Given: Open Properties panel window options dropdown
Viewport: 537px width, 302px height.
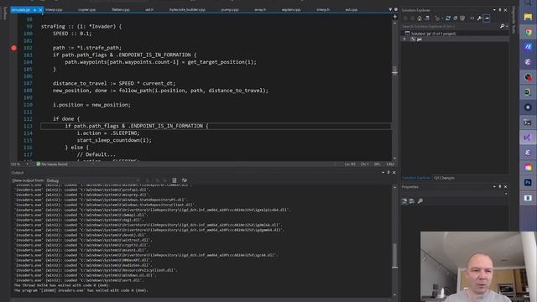Looking at the screenshot, I should point(494,186).
